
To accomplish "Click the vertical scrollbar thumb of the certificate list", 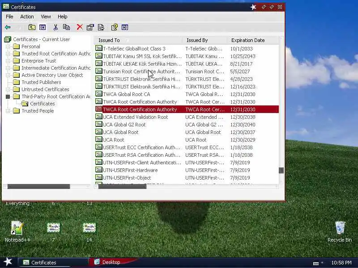I will [x=281, y=170].
